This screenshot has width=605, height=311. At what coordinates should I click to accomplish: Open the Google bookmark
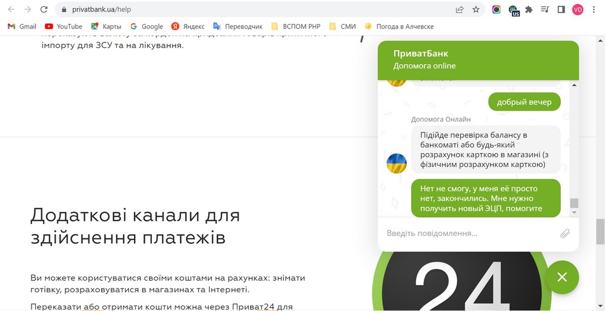tap(147, 27)
